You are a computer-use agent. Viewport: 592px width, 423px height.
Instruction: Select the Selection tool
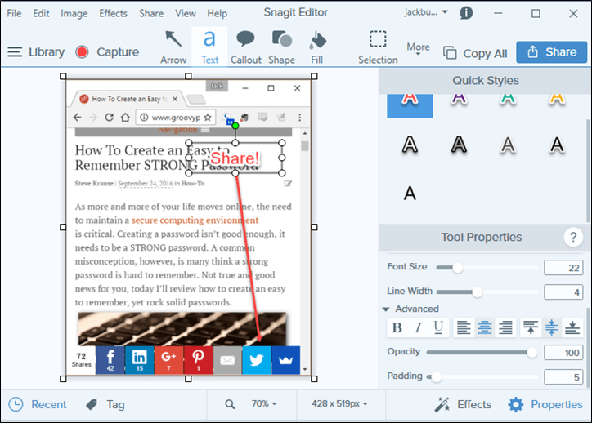click(x=378, y=47)
